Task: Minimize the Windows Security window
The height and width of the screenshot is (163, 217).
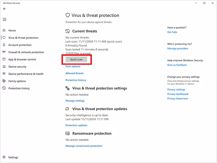Action: [196, 3]
